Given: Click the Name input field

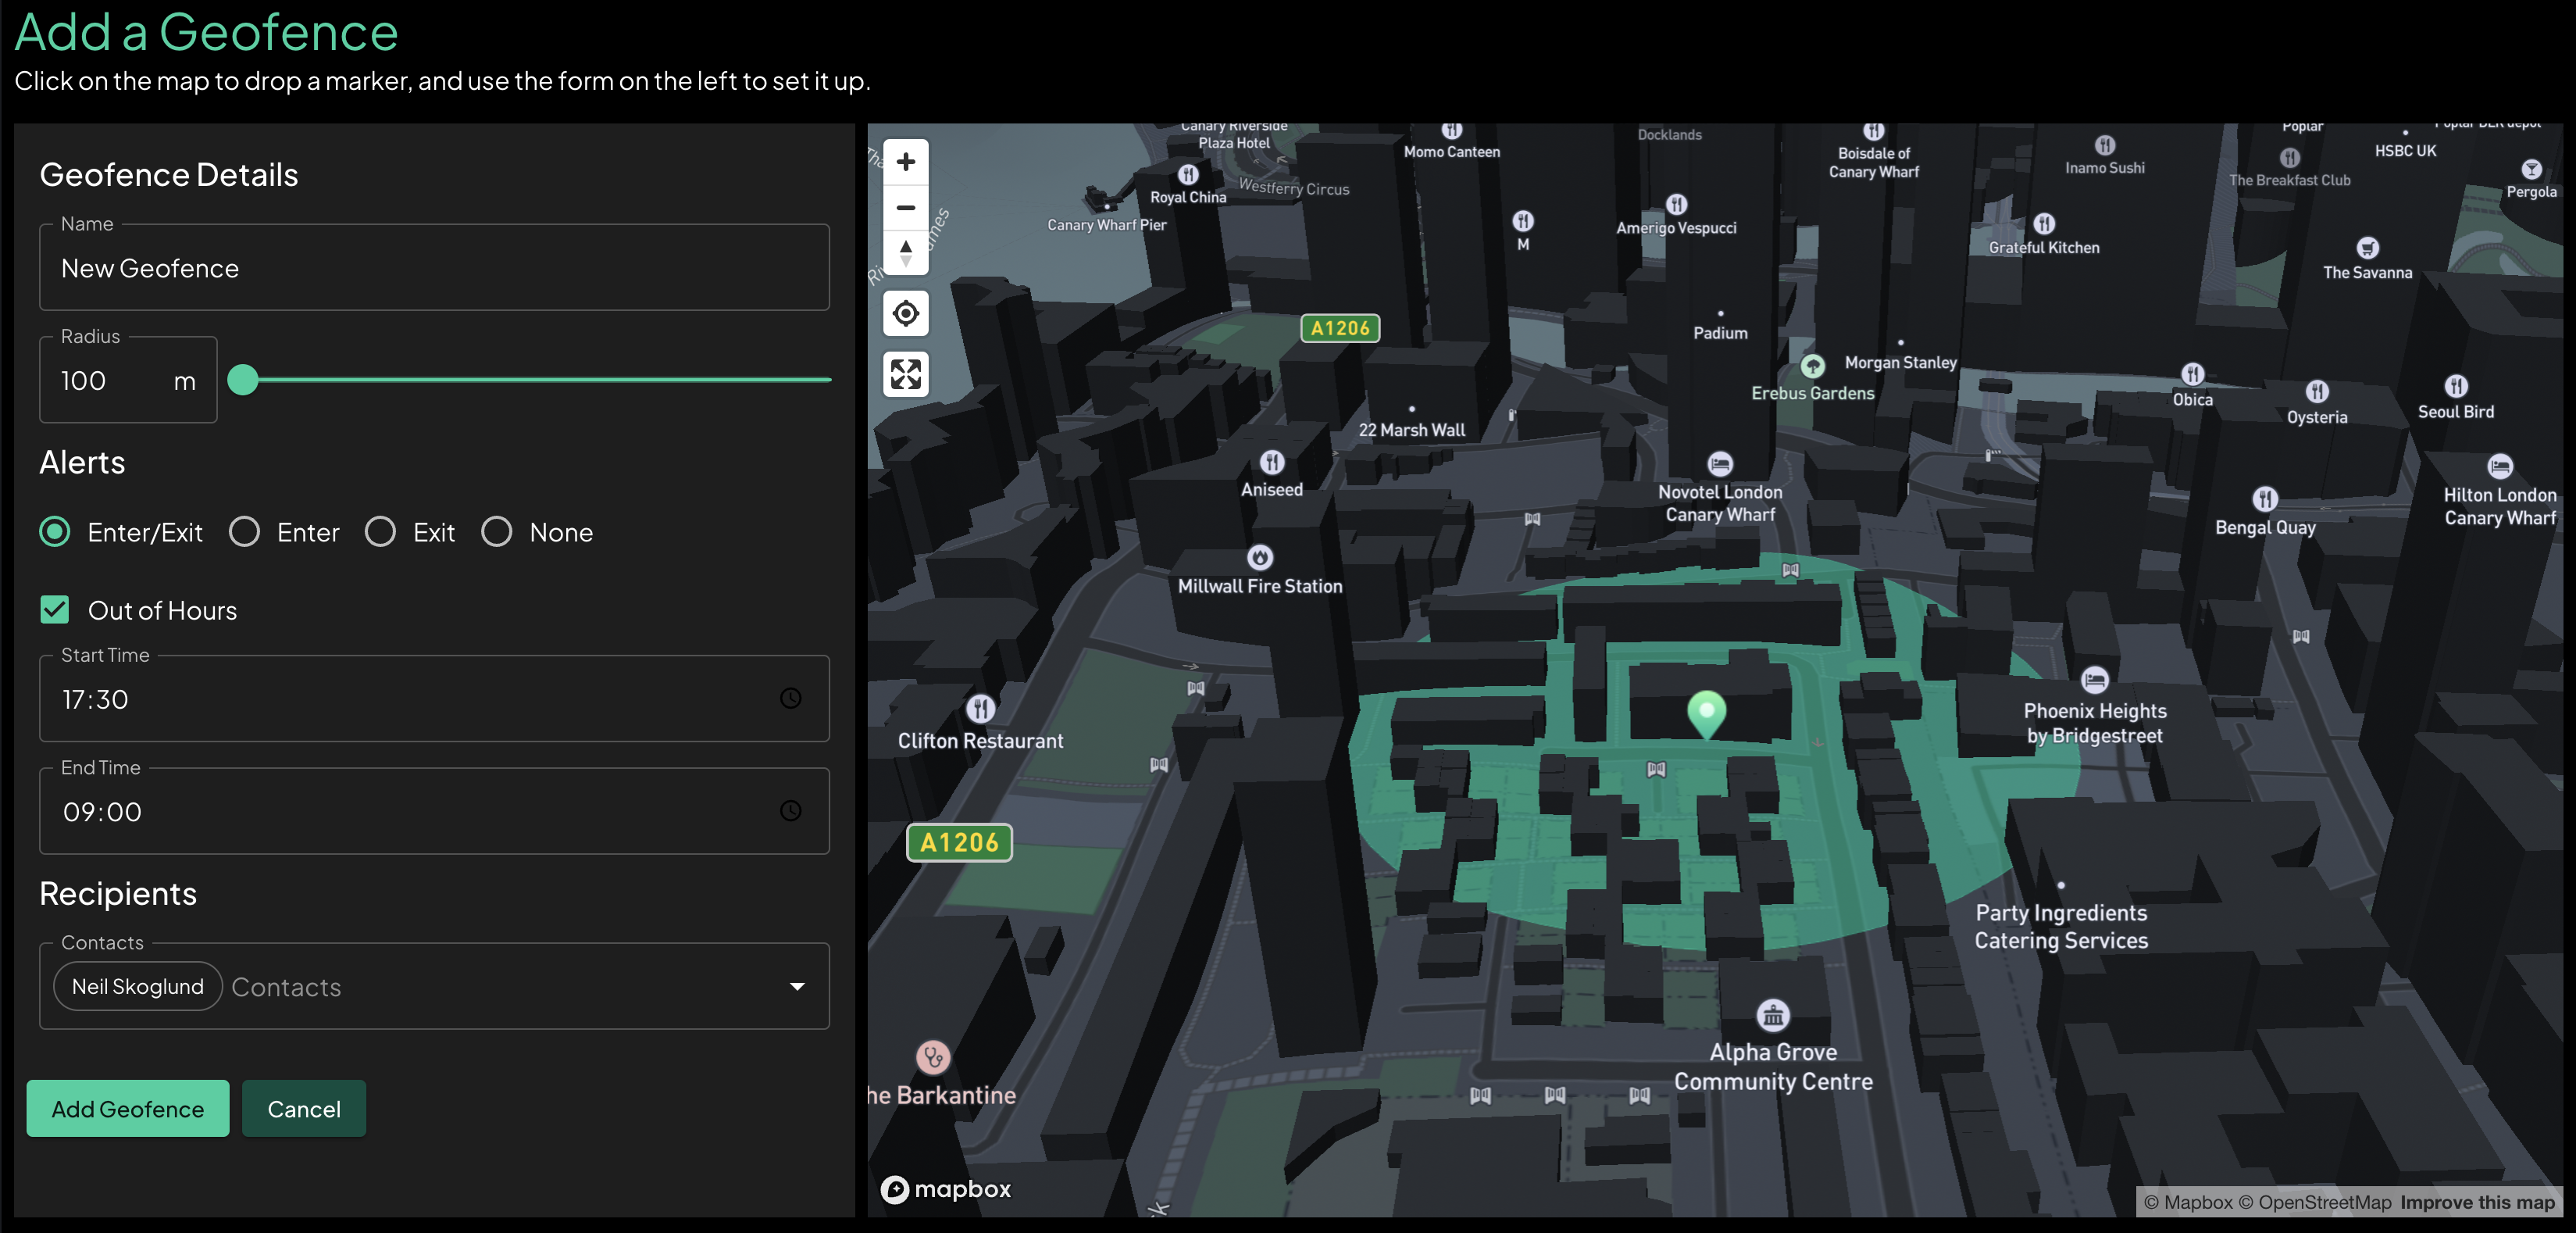Looking at the screenshot, I should 434,268.
